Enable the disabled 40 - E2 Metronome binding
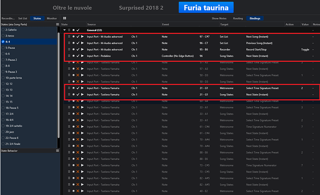Screen dimensions: 320x195 pyautogui.click(x=78, y=191)
